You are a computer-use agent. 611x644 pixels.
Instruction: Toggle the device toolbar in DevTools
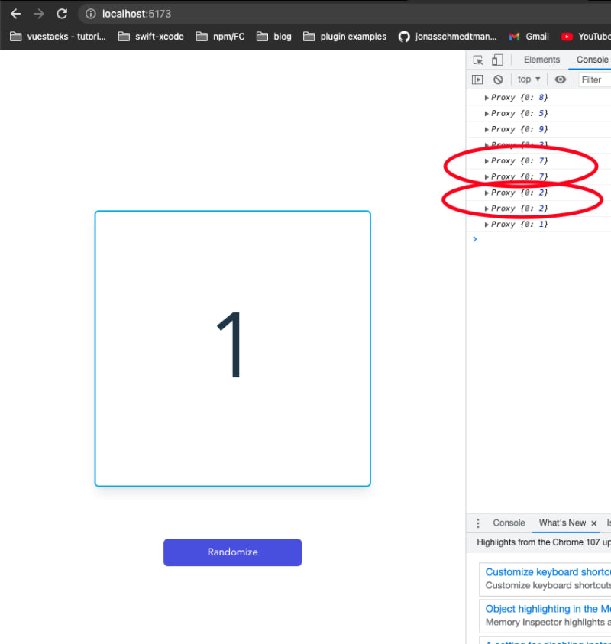497,60
